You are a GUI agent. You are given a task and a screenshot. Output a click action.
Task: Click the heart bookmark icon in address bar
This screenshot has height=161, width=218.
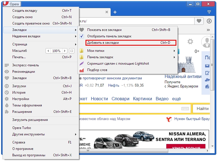coord(199,21)
